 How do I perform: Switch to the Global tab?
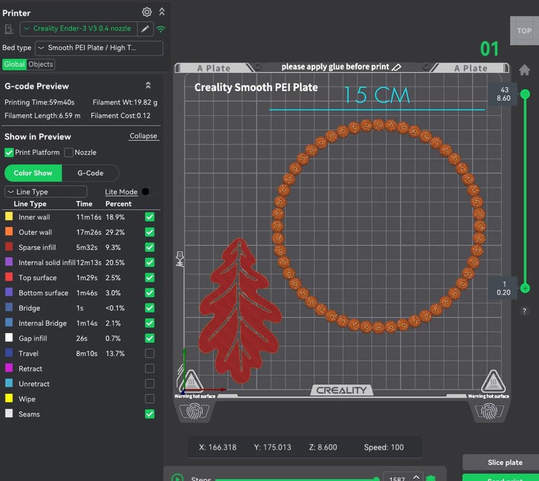pyautogui.click(x=14, y=65)
